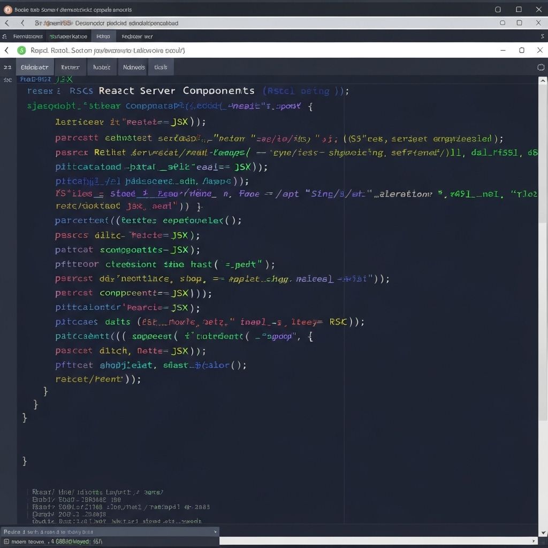Expand the dropdown at the status bar
The height and width of the screenshot is (548, 548).
(215, 531)
